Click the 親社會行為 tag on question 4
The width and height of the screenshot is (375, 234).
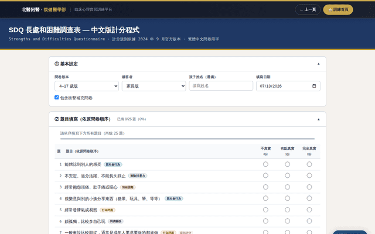click(174, 199)
